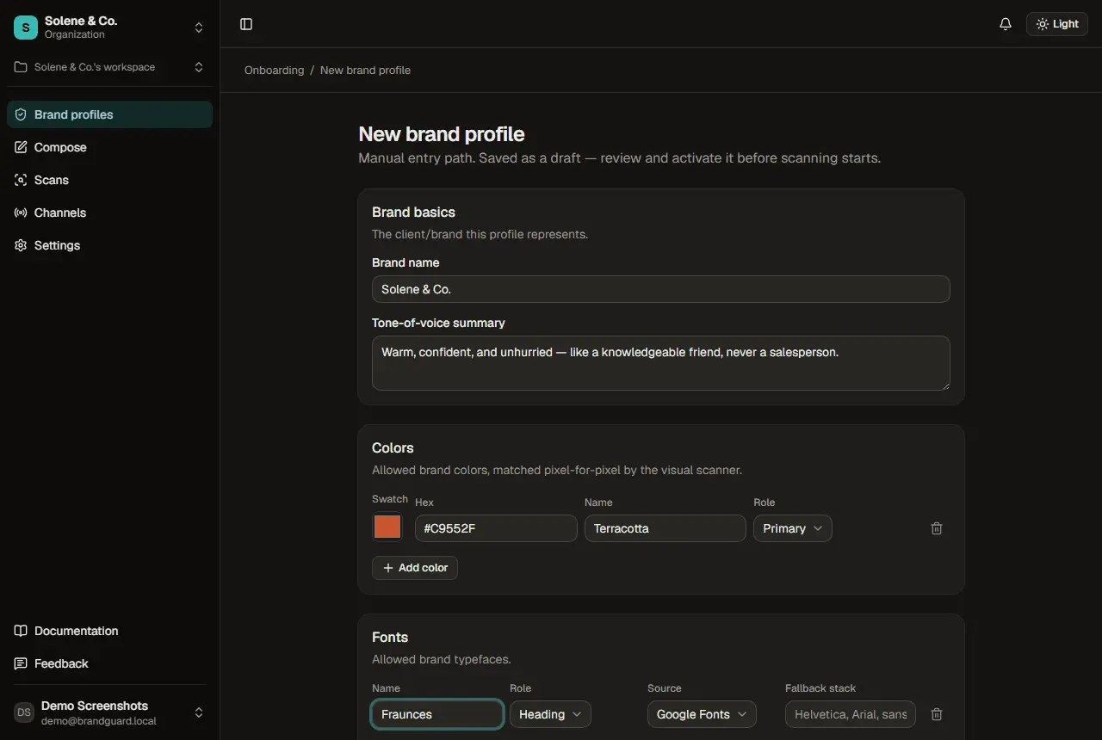This screenshot has height=740, width=1102.
Task: Switch to Light theme
Action: pyautogui.click(x=1057, y=24)
